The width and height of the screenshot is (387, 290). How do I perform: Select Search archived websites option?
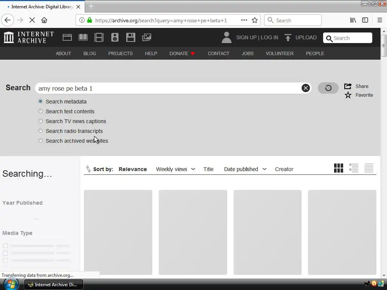pyautogui.click(x=40, y=141)
